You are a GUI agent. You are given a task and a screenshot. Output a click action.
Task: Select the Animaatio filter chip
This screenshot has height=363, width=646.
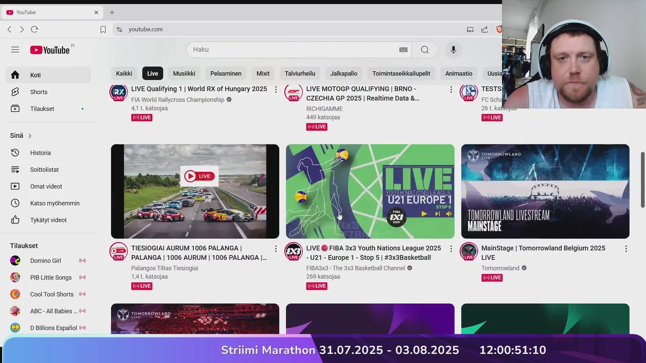point(459,74)
